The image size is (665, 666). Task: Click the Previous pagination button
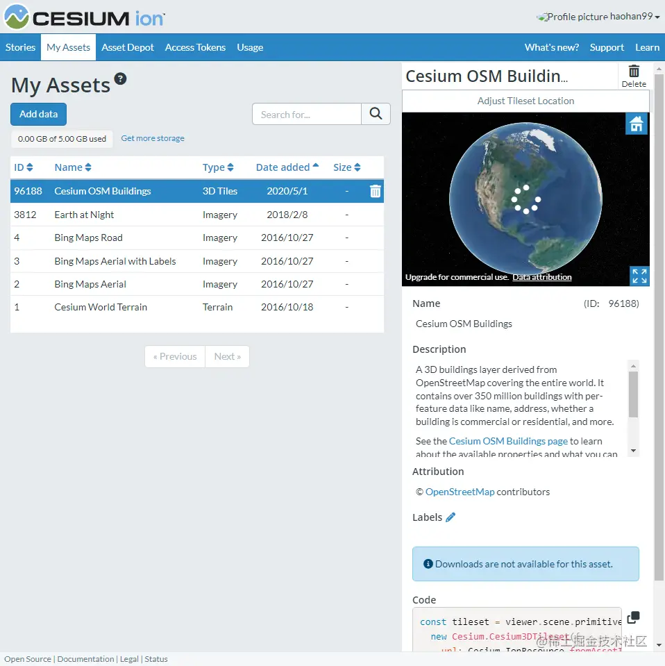click(175, 356)
